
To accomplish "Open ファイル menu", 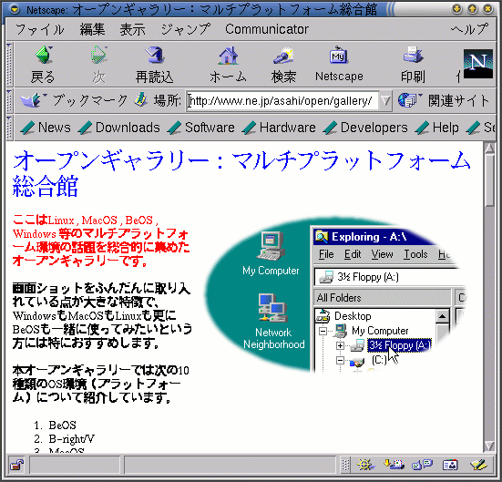I will click(40, 29).
